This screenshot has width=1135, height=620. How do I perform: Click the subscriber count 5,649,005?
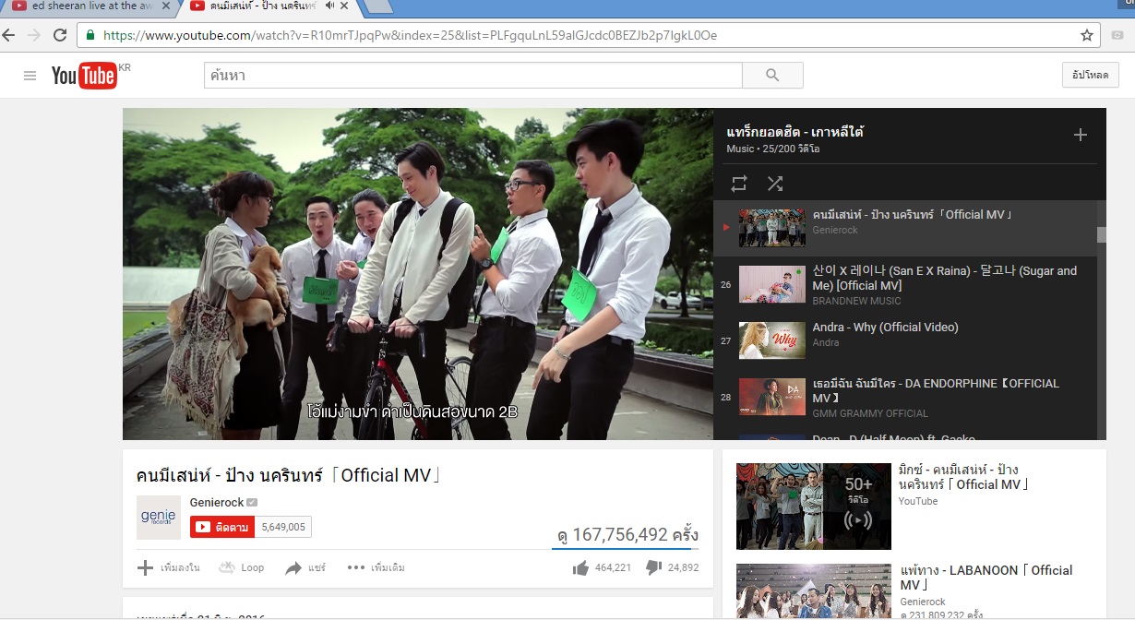click(283, 527)
